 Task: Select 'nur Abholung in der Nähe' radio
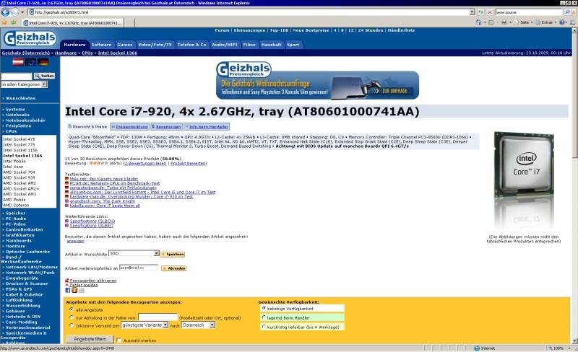pyautogui.click(x=72, y=317)
